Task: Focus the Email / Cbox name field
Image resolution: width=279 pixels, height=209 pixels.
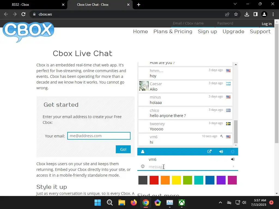Action: pos(193,23)
